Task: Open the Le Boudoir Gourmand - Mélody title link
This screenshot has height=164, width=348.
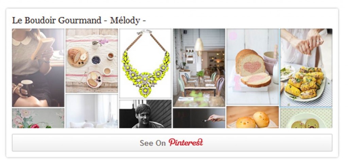Action: pyautogui.click(x=79, y=20)
